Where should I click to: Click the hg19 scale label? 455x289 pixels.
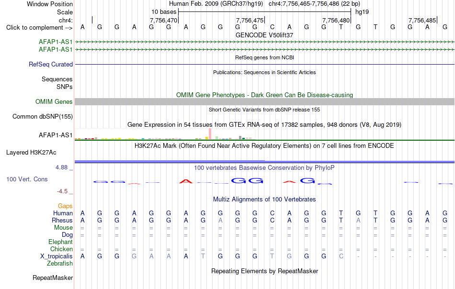(x=362, y=12)
